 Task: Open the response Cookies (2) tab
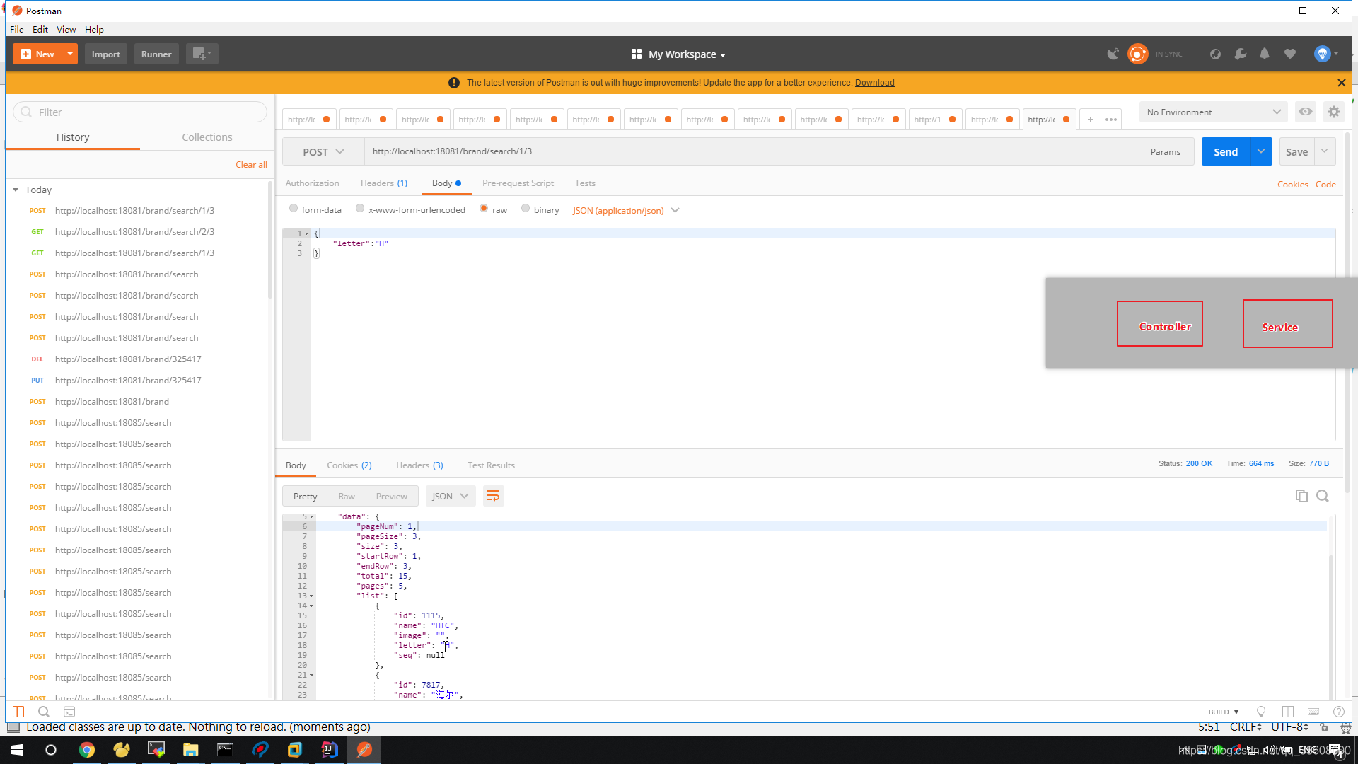point(349,465)
